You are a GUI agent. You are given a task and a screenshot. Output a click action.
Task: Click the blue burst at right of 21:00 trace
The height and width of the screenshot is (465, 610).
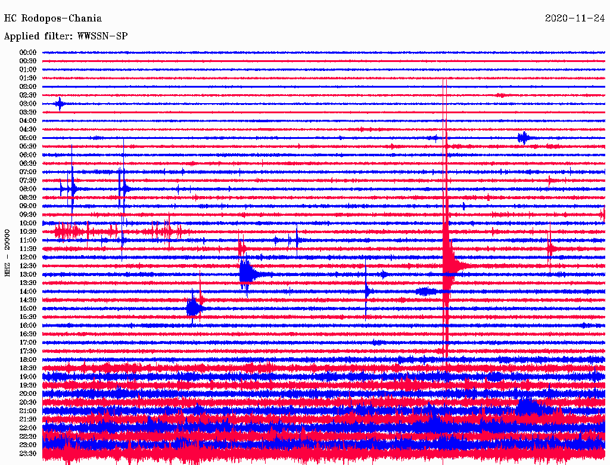tap(528, 407)
